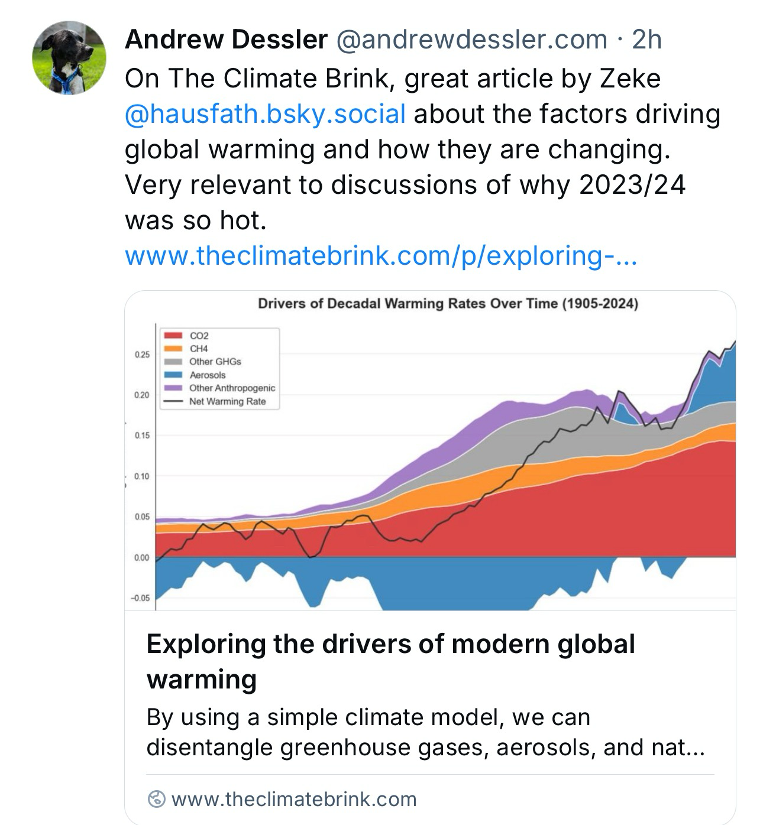Image resolution: width=763 pixels, height=825 pixels.
Task: Click the orange CH4 legend swatch
Action: [173, 349]
